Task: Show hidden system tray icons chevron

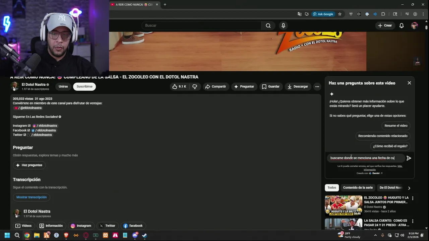Action: click(x=376, y=235)
